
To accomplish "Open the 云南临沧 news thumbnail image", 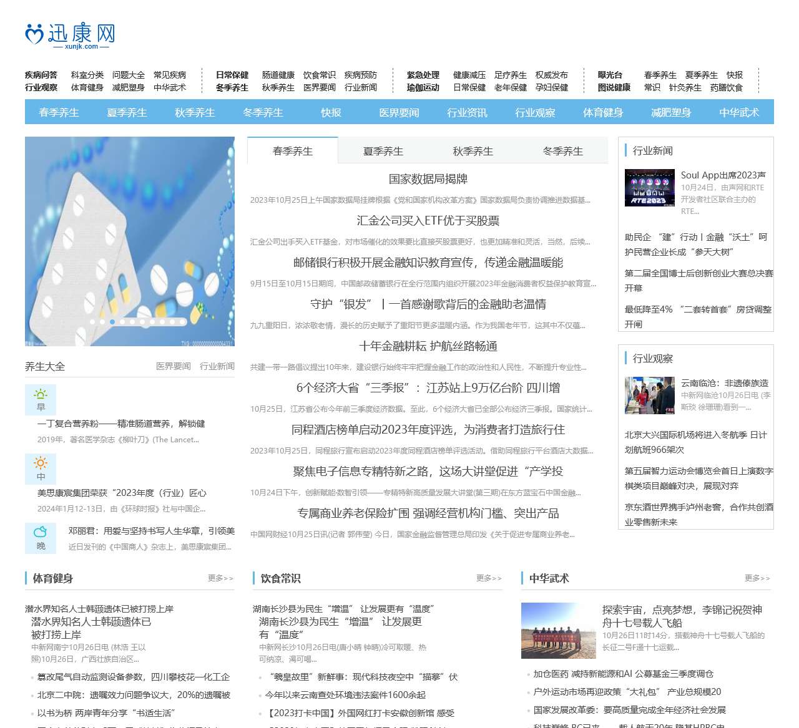I will (650, 396).
